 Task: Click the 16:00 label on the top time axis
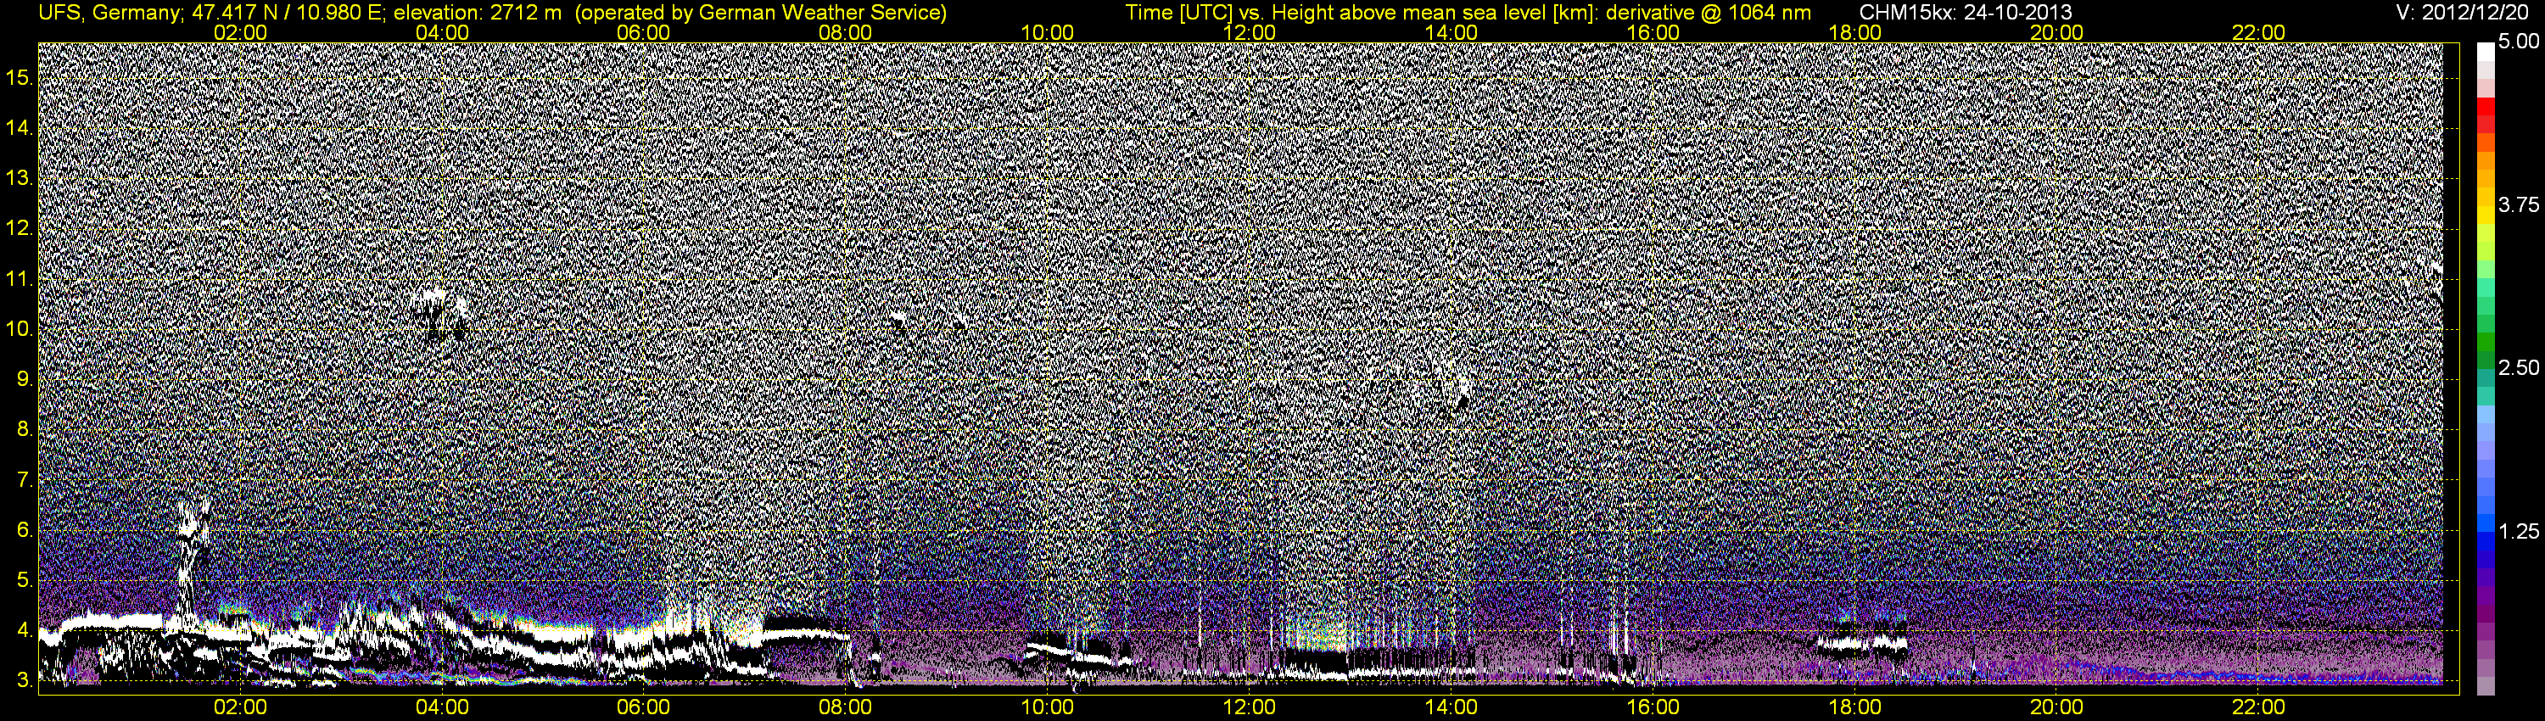1653,32
